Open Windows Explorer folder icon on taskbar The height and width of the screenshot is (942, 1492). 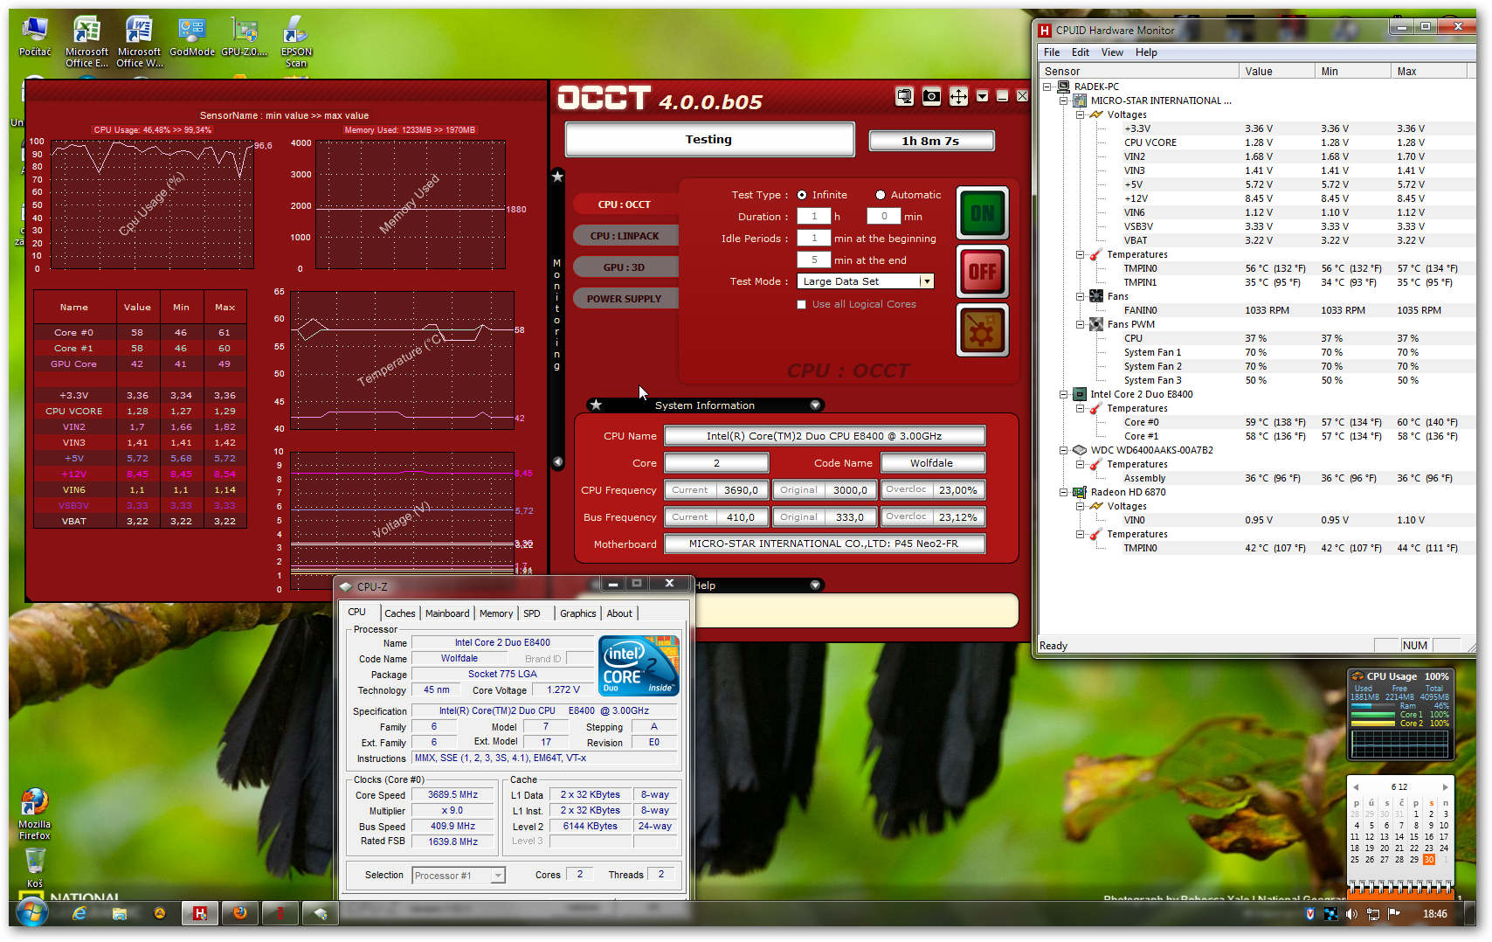(x=120, y=913)
